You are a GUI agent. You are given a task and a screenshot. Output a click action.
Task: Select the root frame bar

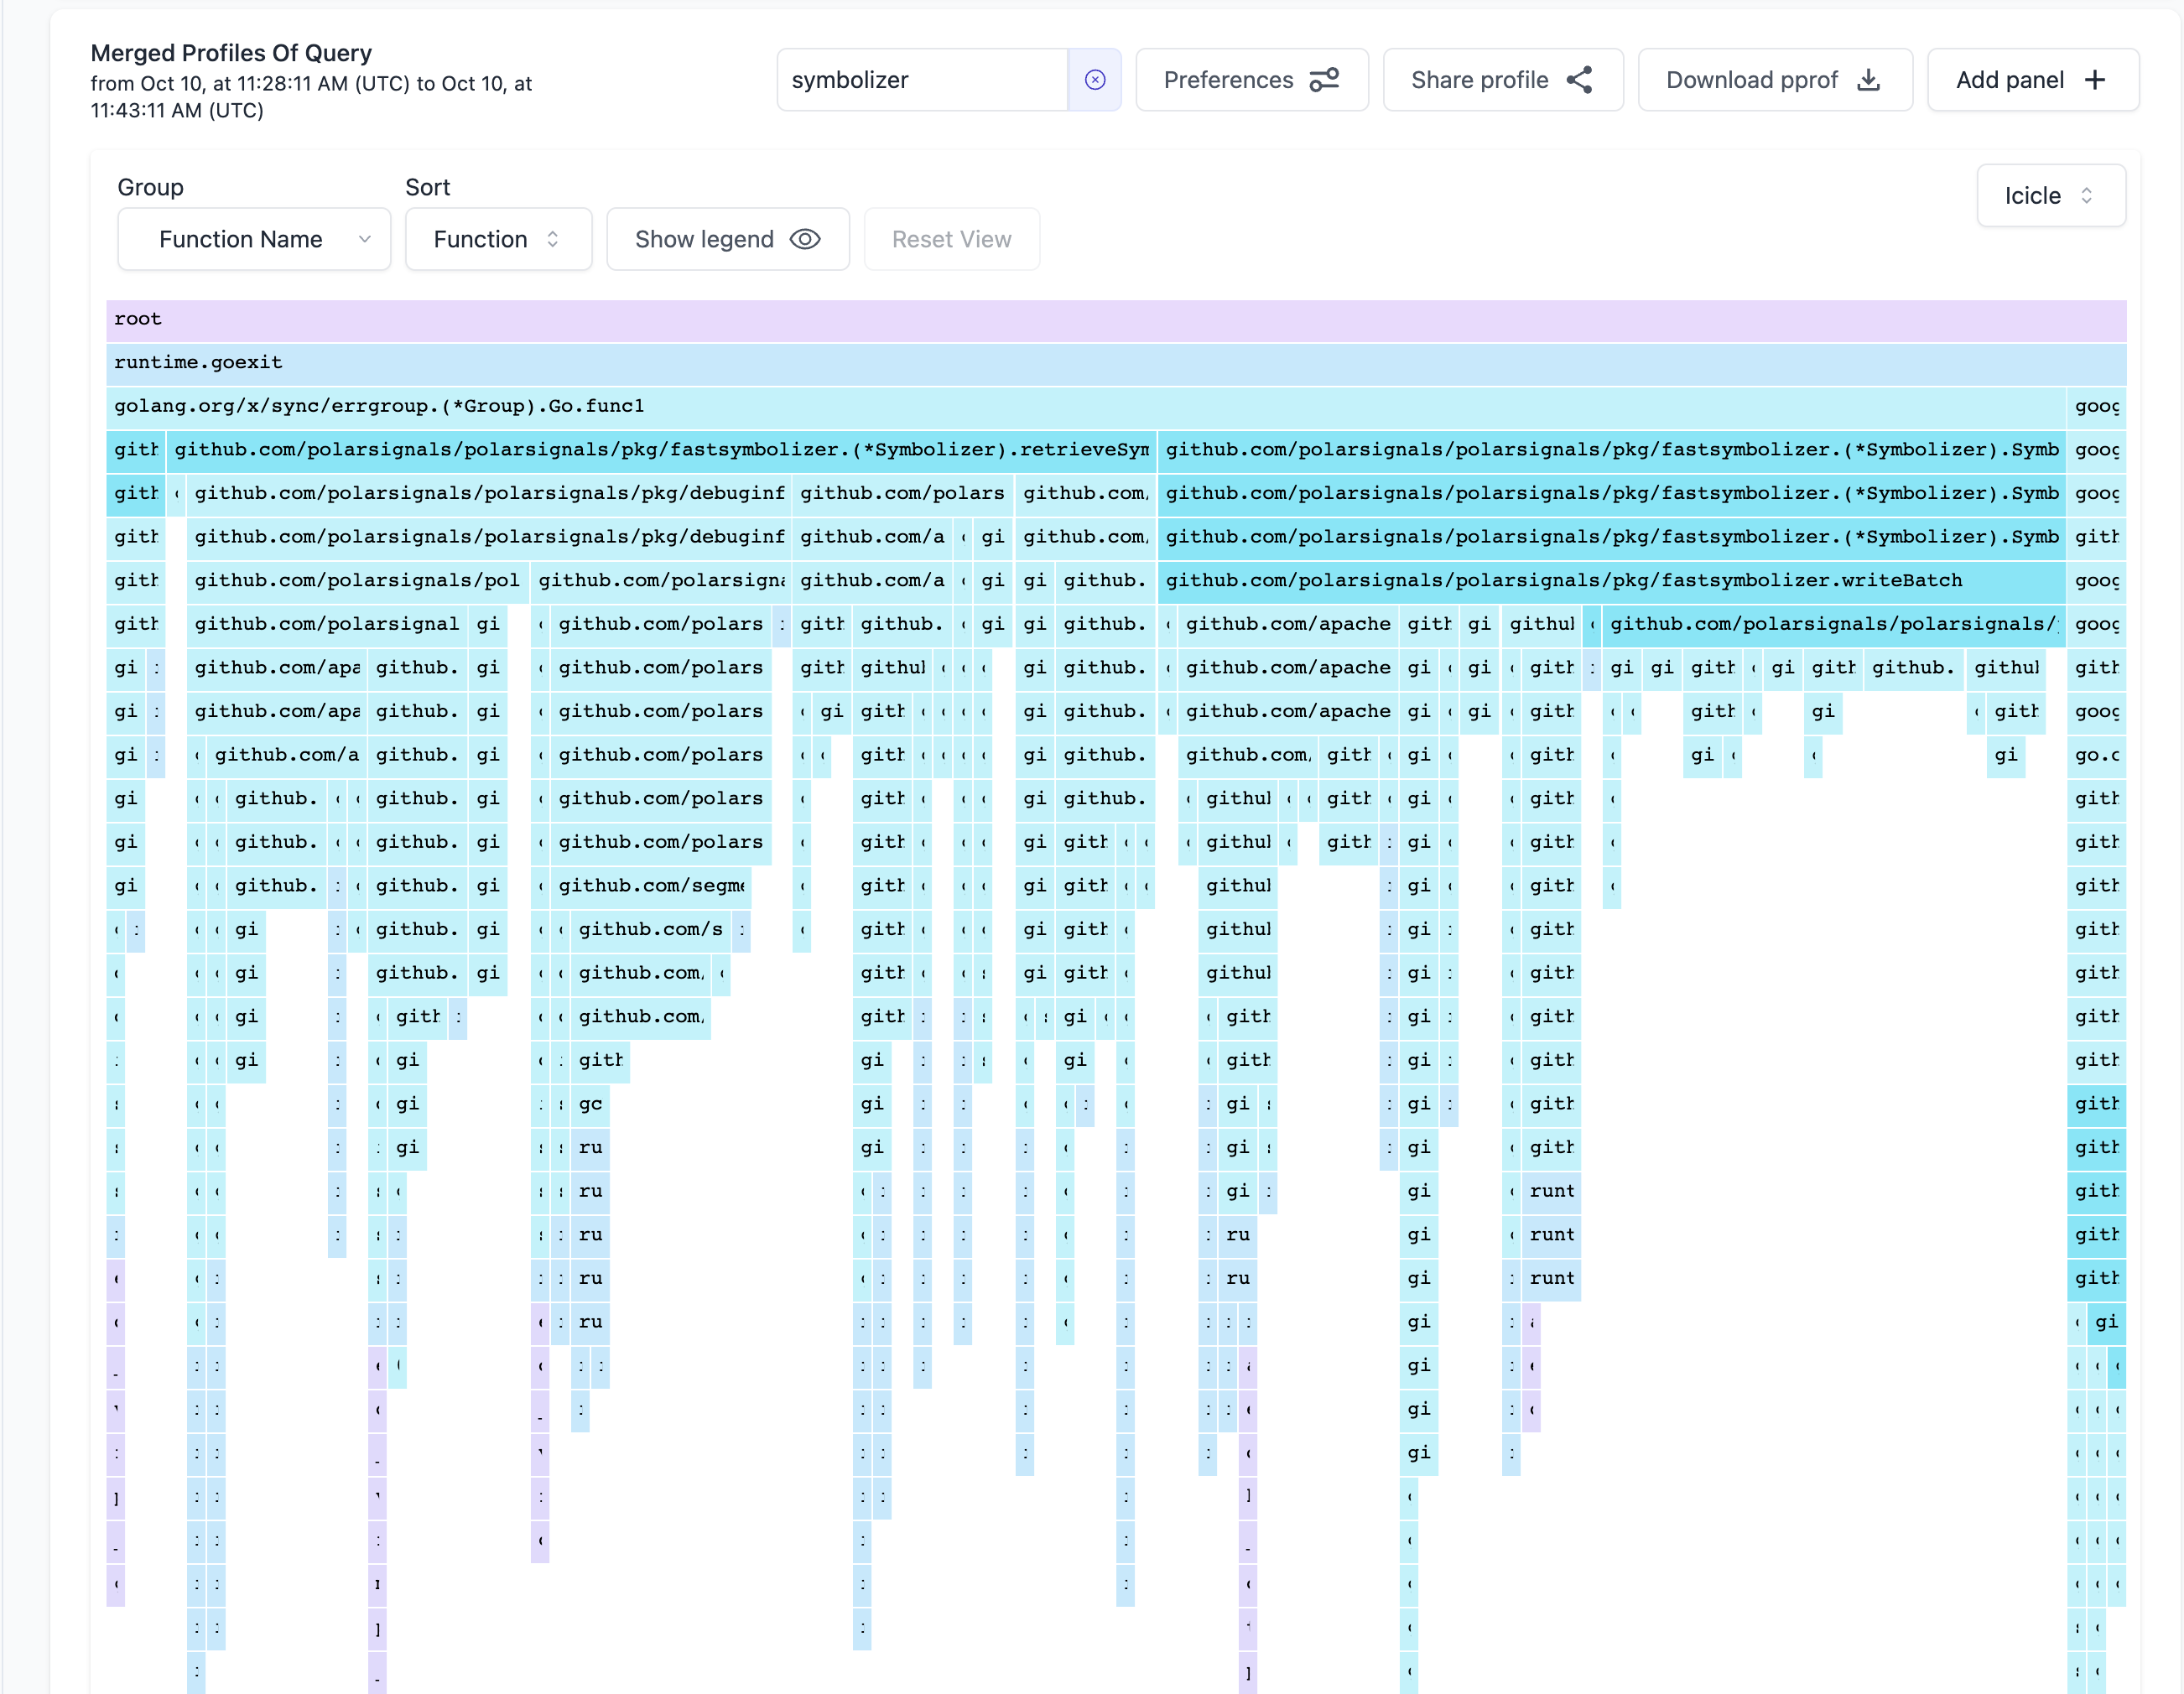[1115, 319]
